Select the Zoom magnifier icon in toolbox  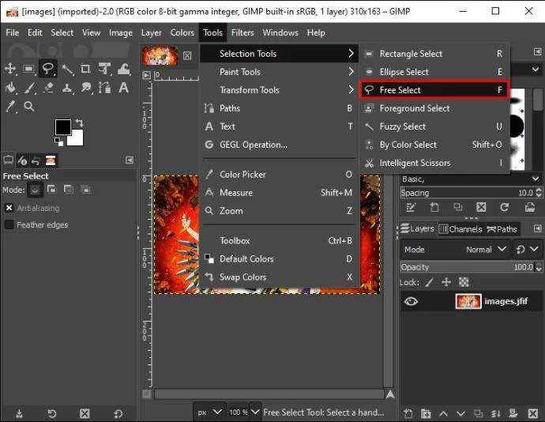[x=29, y=106]
